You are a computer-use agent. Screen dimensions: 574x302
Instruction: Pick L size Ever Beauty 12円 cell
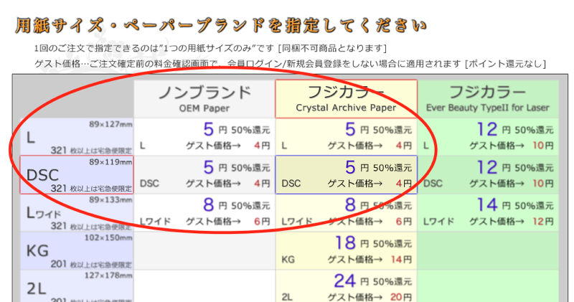[488, 136]
